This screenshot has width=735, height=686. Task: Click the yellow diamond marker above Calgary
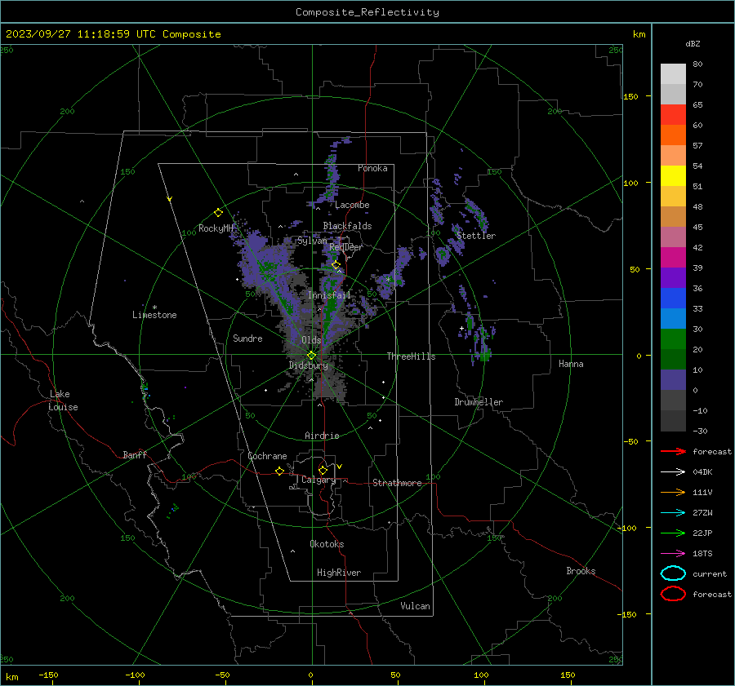[323, 470]
